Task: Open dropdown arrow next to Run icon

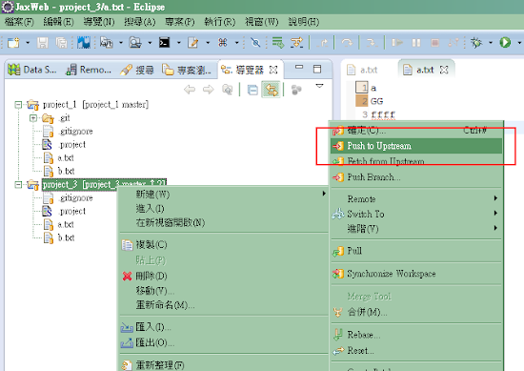Action: tap(519, 43)
